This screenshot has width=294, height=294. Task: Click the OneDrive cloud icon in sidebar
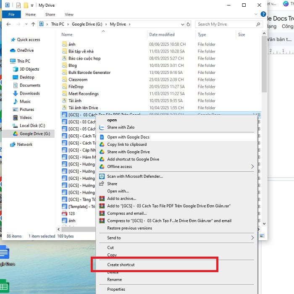click(x=13, y=50)
